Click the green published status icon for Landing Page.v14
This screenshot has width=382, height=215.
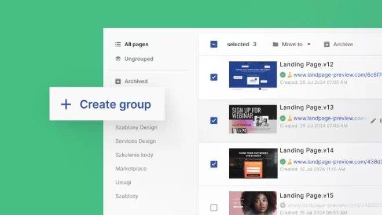point(282,161)
